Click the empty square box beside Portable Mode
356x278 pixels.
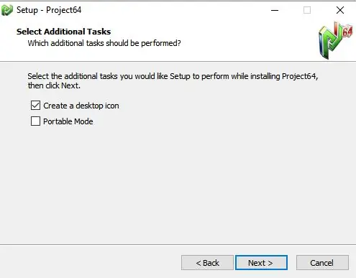point(35,121)
